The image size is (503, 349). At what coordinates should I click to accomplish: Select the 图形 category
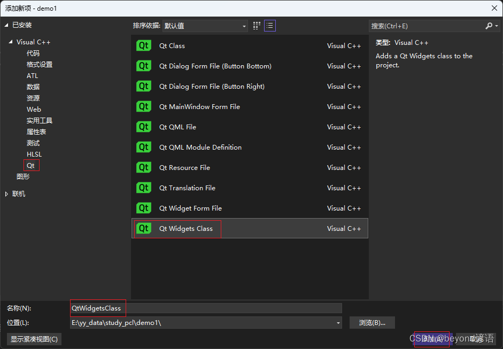click(x=23, y=177)
